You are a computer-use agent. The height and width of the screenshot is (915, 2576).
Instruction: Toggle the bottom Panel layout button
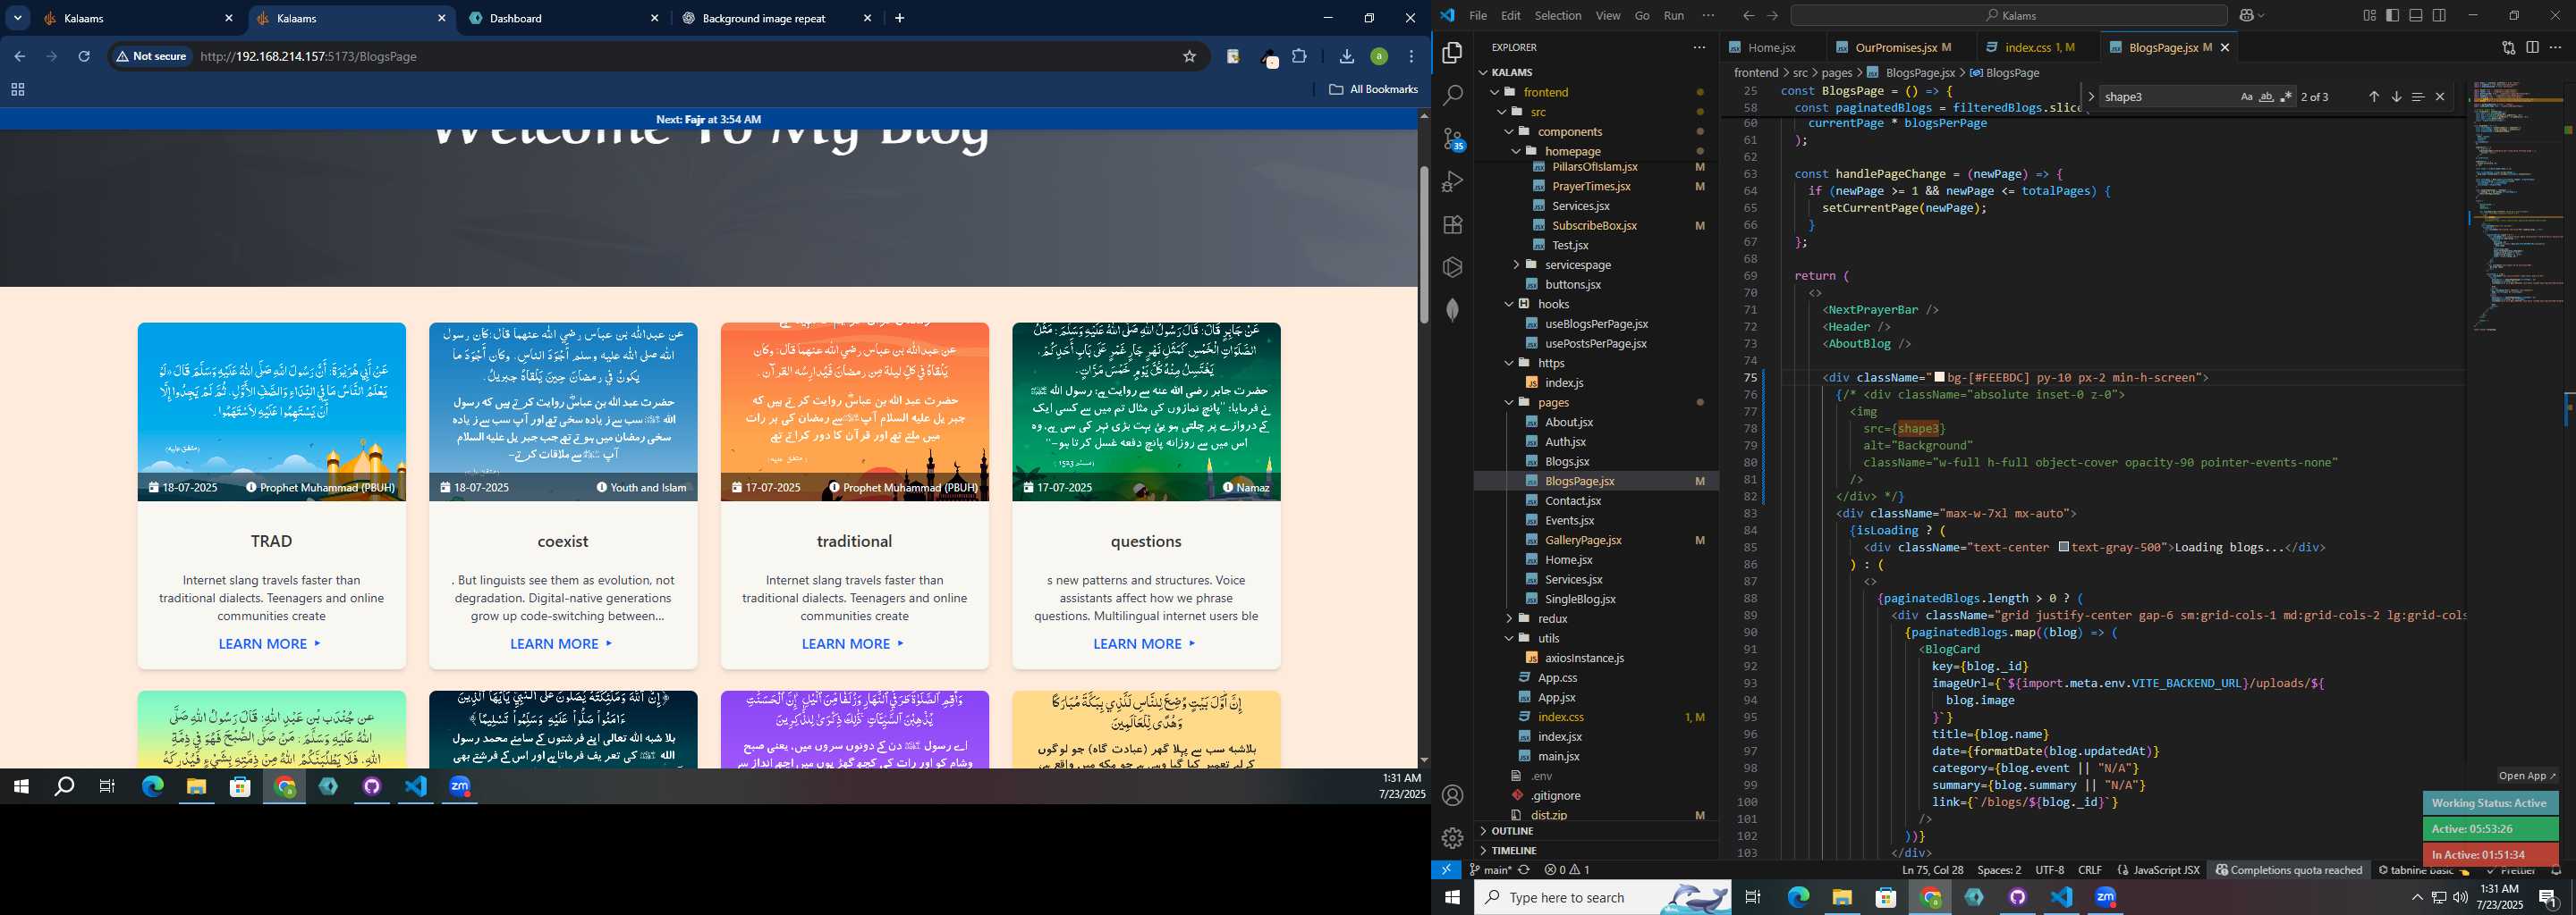click(2415, 15)
